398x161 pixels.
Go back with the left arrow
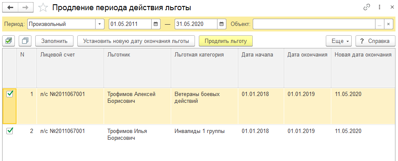10,8
